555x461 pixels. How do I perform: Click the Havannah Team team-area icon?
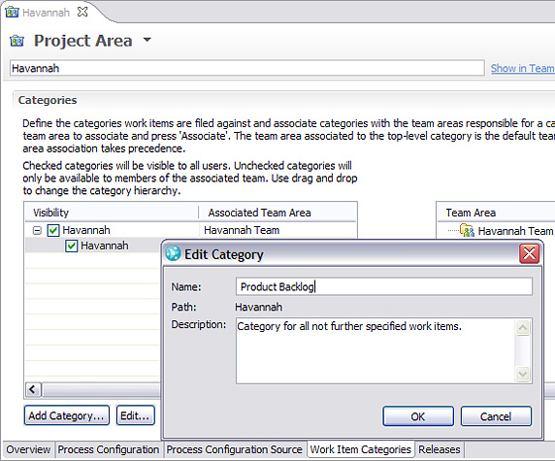(467, 231)
